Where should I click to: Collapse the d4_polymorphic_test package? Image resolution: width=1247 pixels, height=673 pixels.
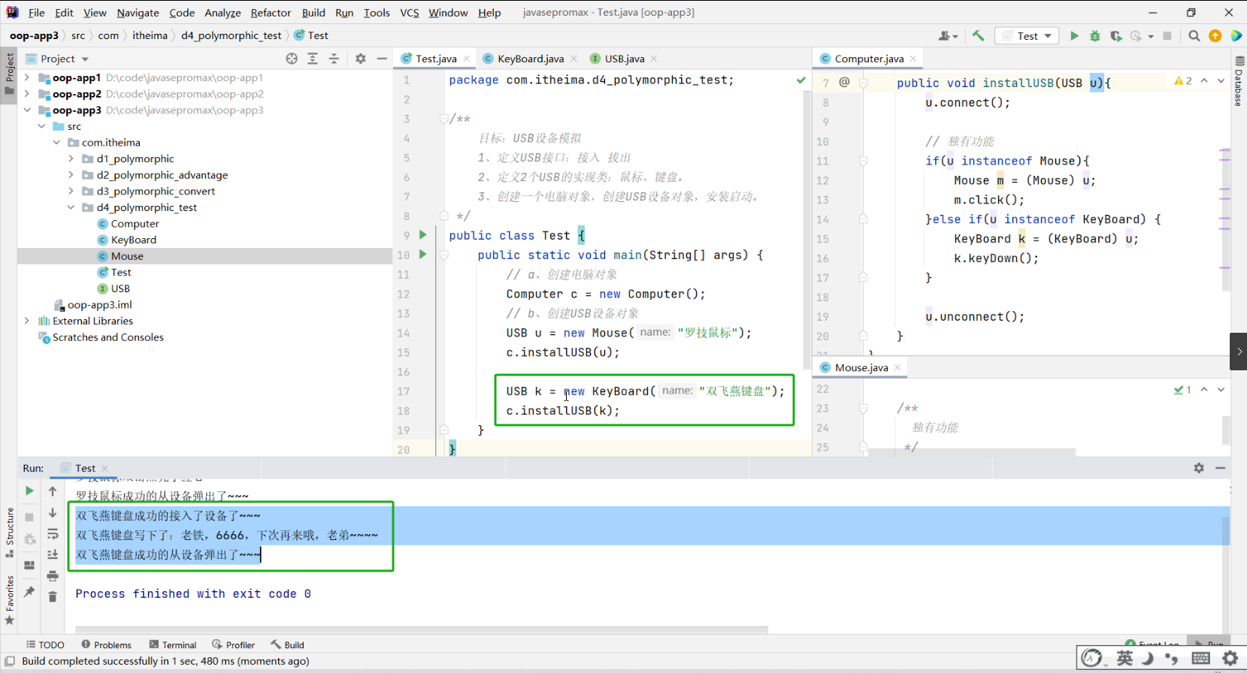(71, 207)
